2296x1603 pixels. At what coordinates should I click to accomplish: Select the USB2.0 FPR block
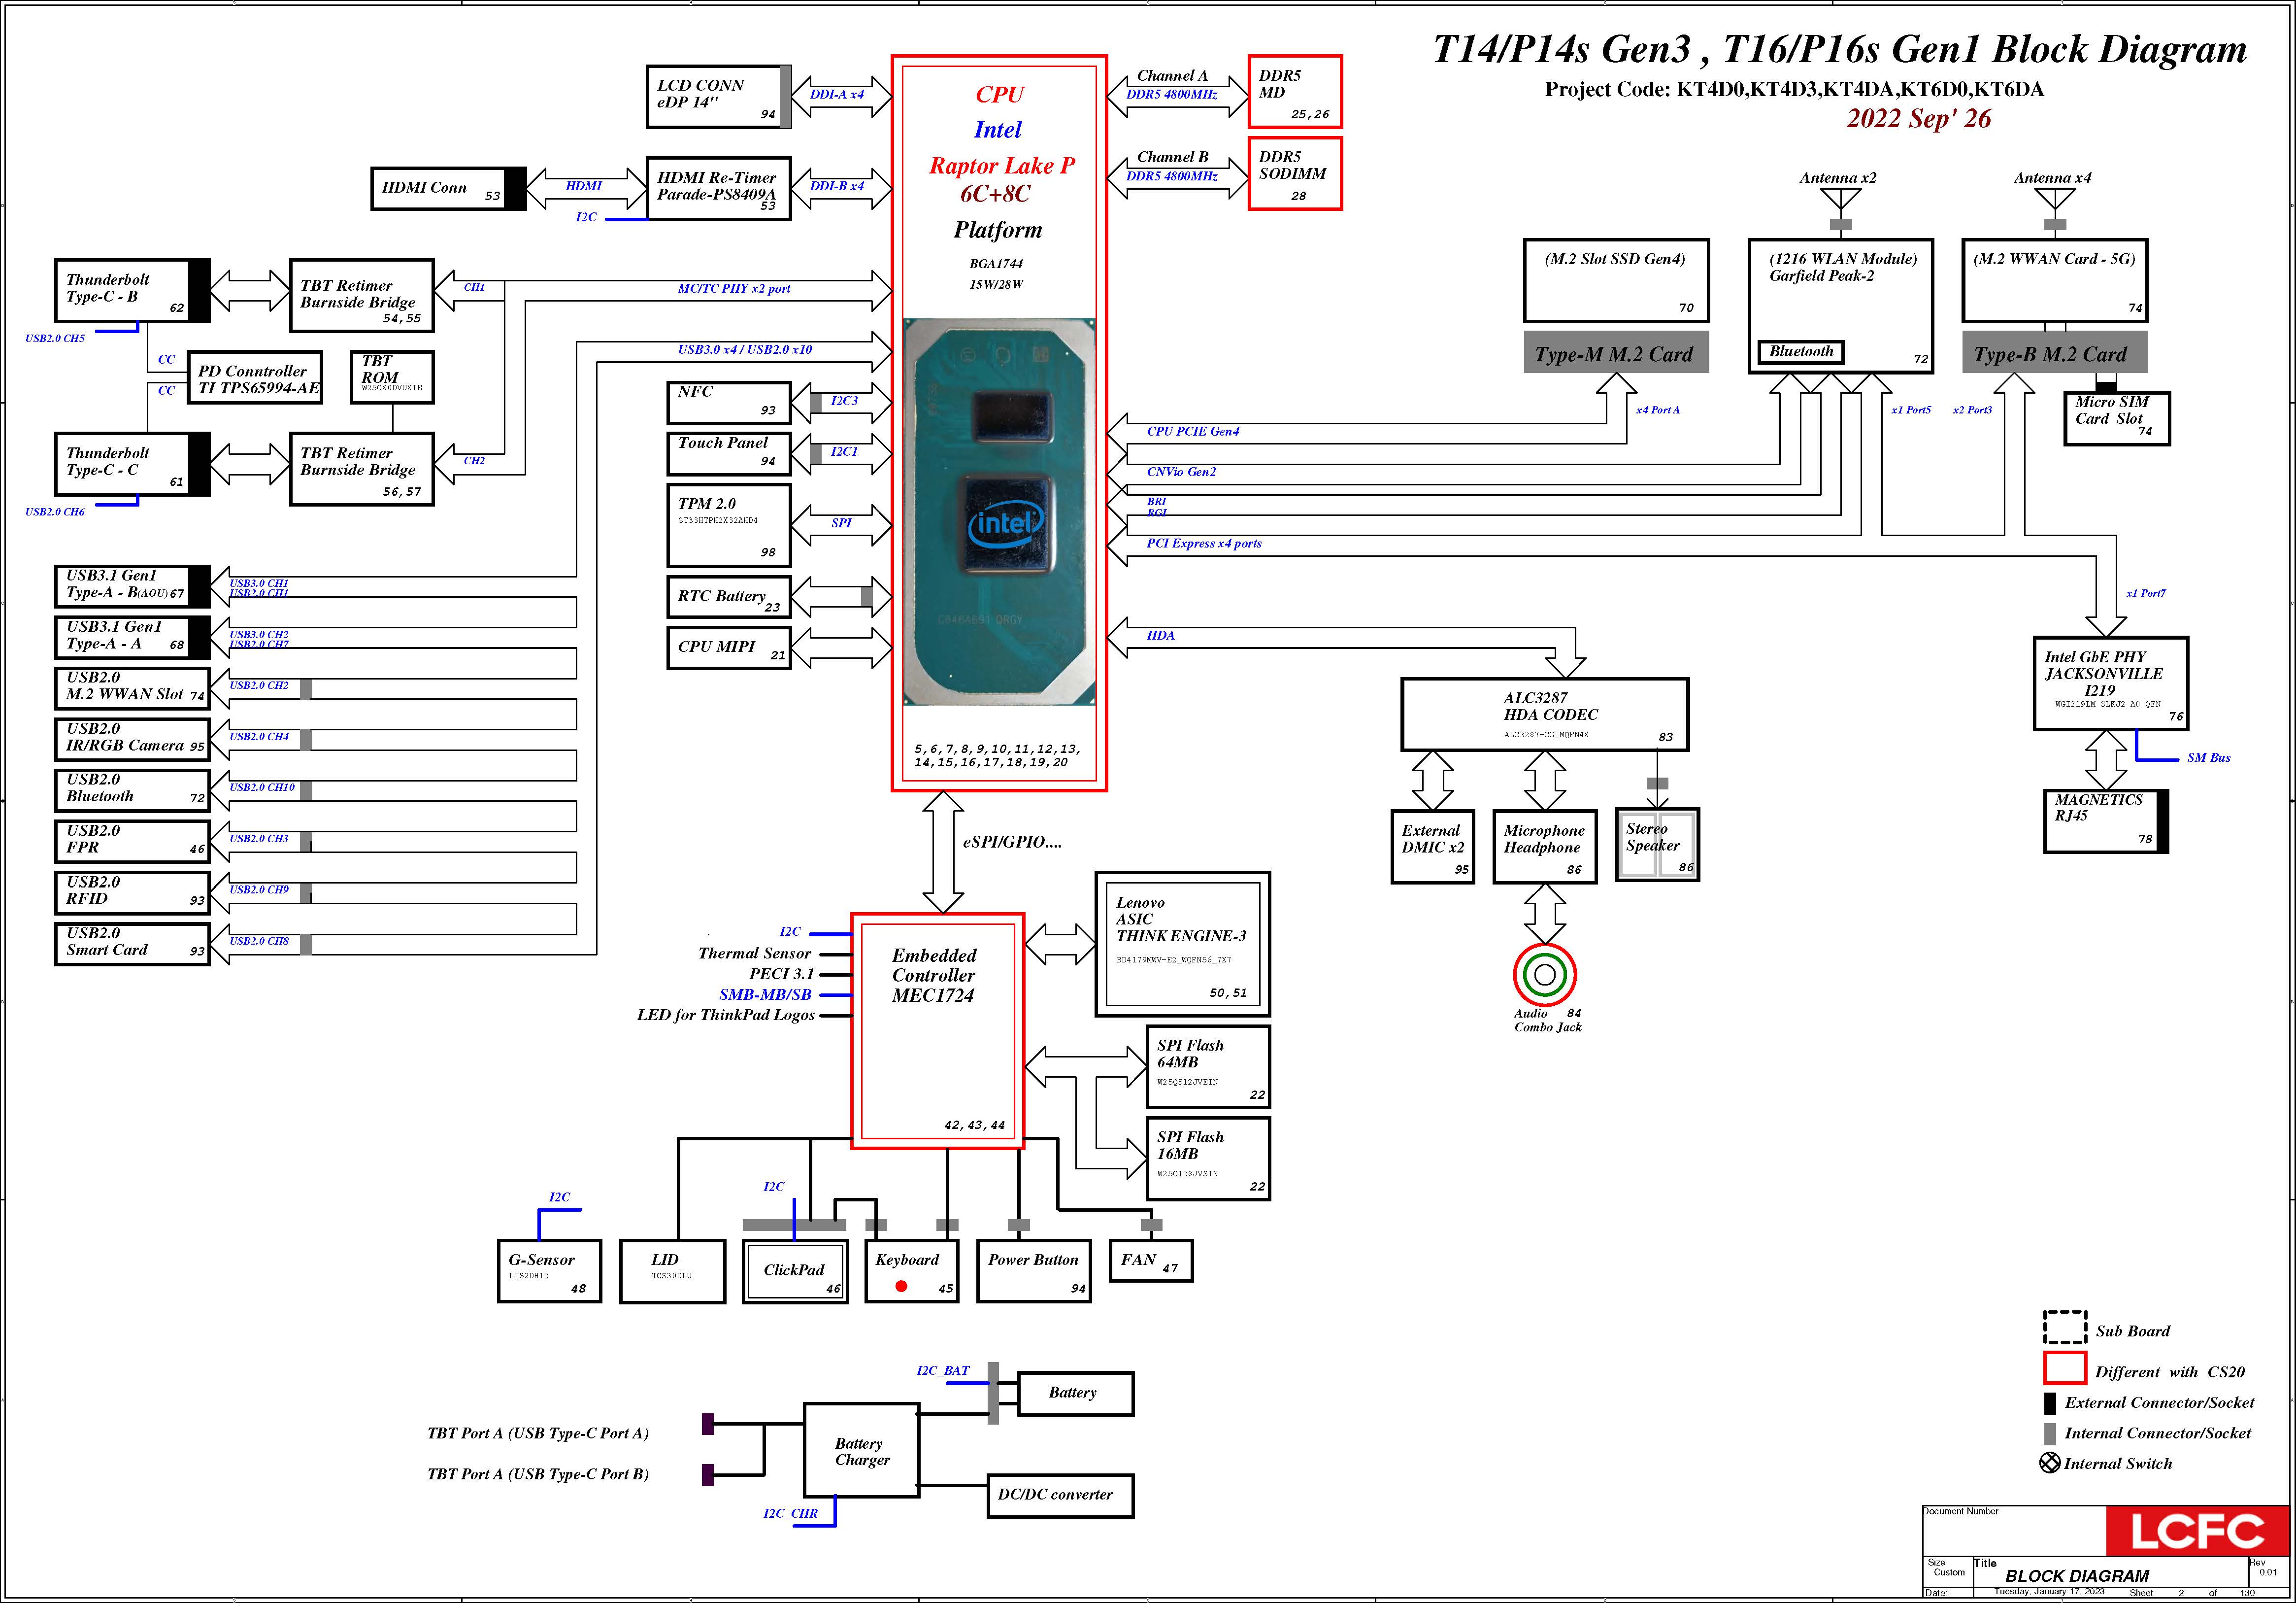[132, 842]
